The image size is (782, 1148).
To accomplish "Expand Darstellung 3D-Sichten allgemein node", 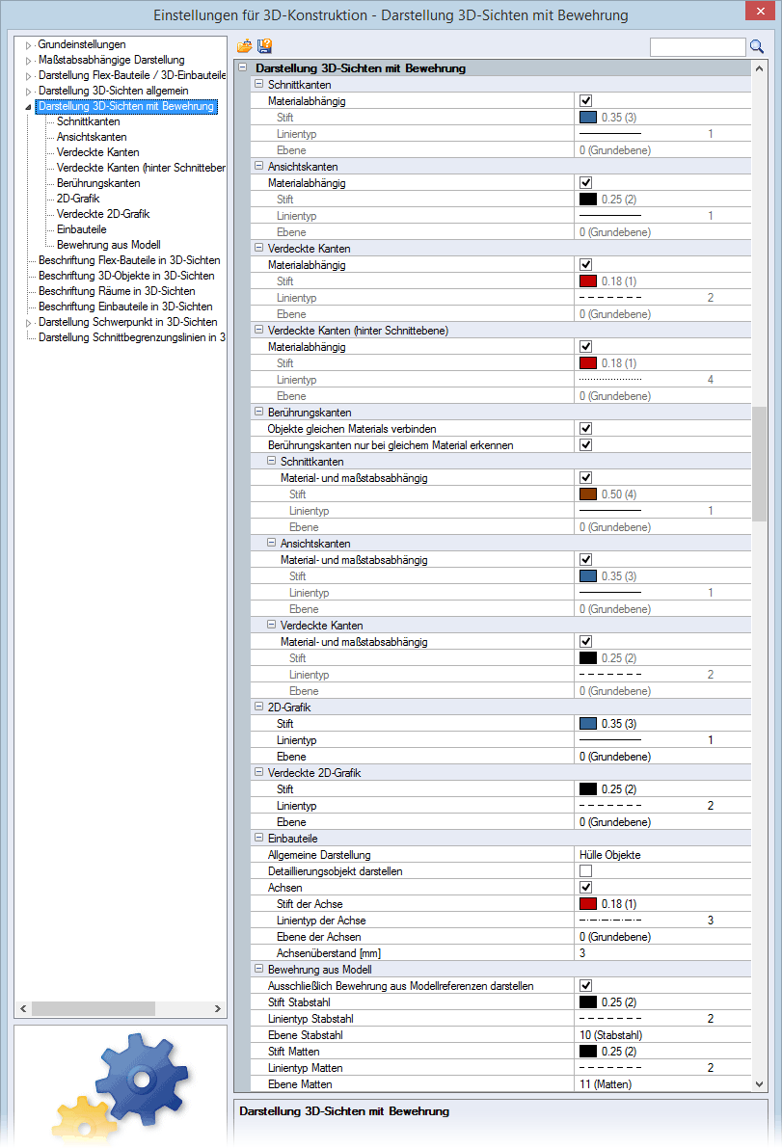I will [29, 92].
